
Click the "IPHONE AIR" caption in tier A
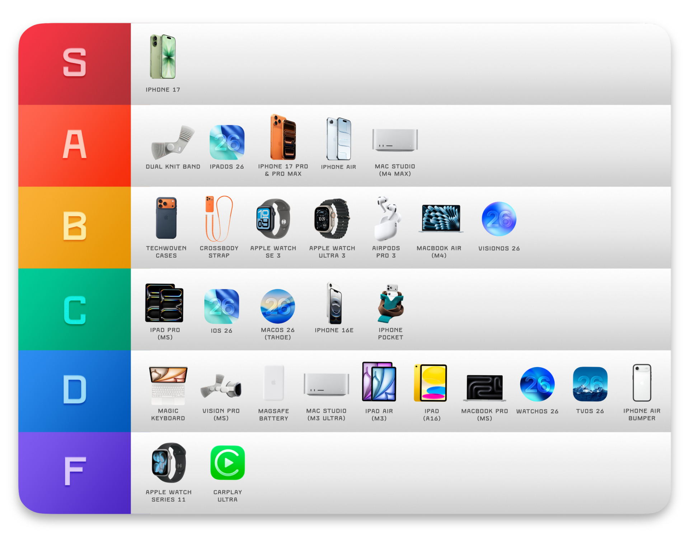point(338,167)
